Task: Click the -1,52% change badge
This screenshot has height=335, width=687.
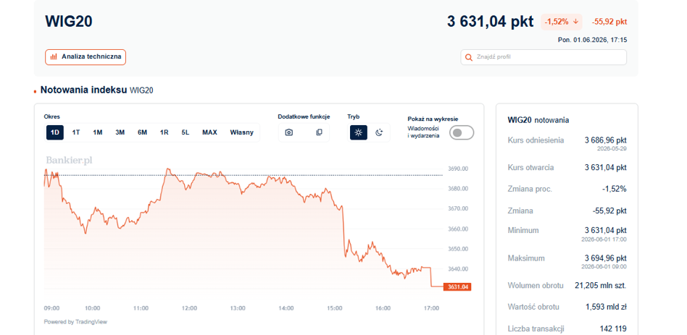Action: [x=561, y=22]
